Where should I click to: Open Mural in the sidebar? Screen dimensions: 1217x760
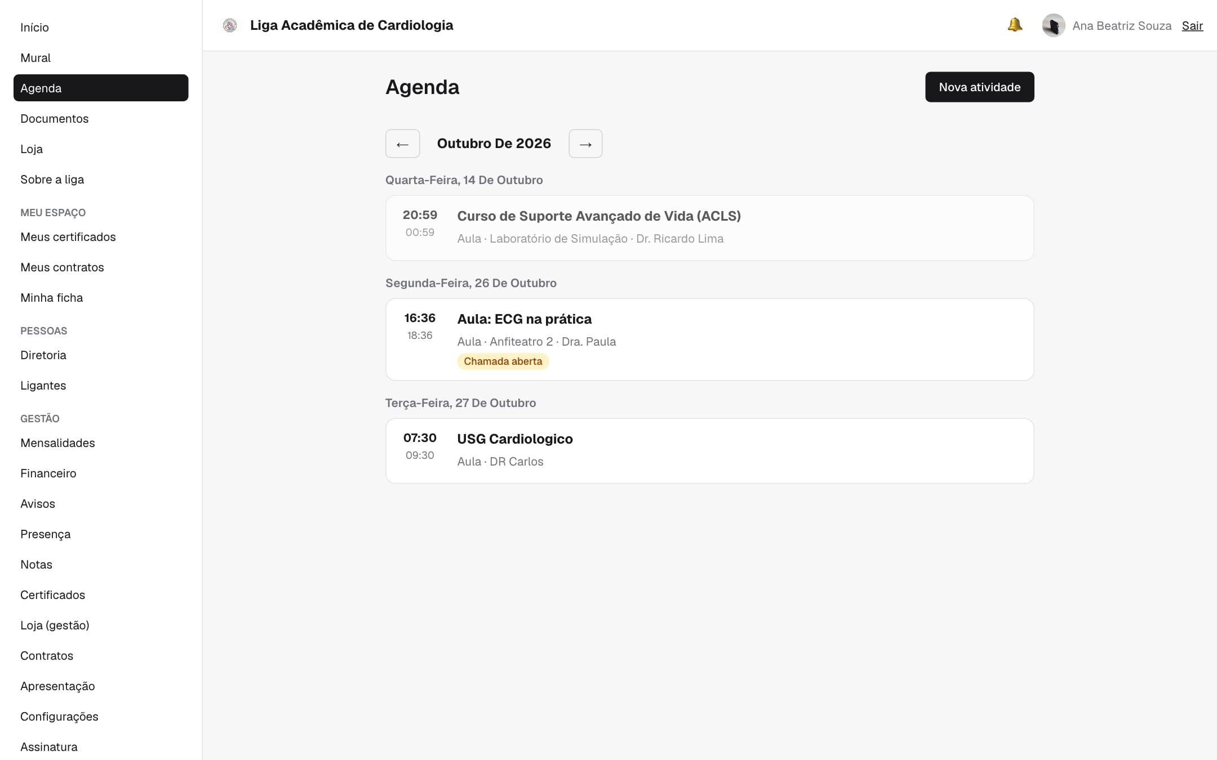click(101, 57)
